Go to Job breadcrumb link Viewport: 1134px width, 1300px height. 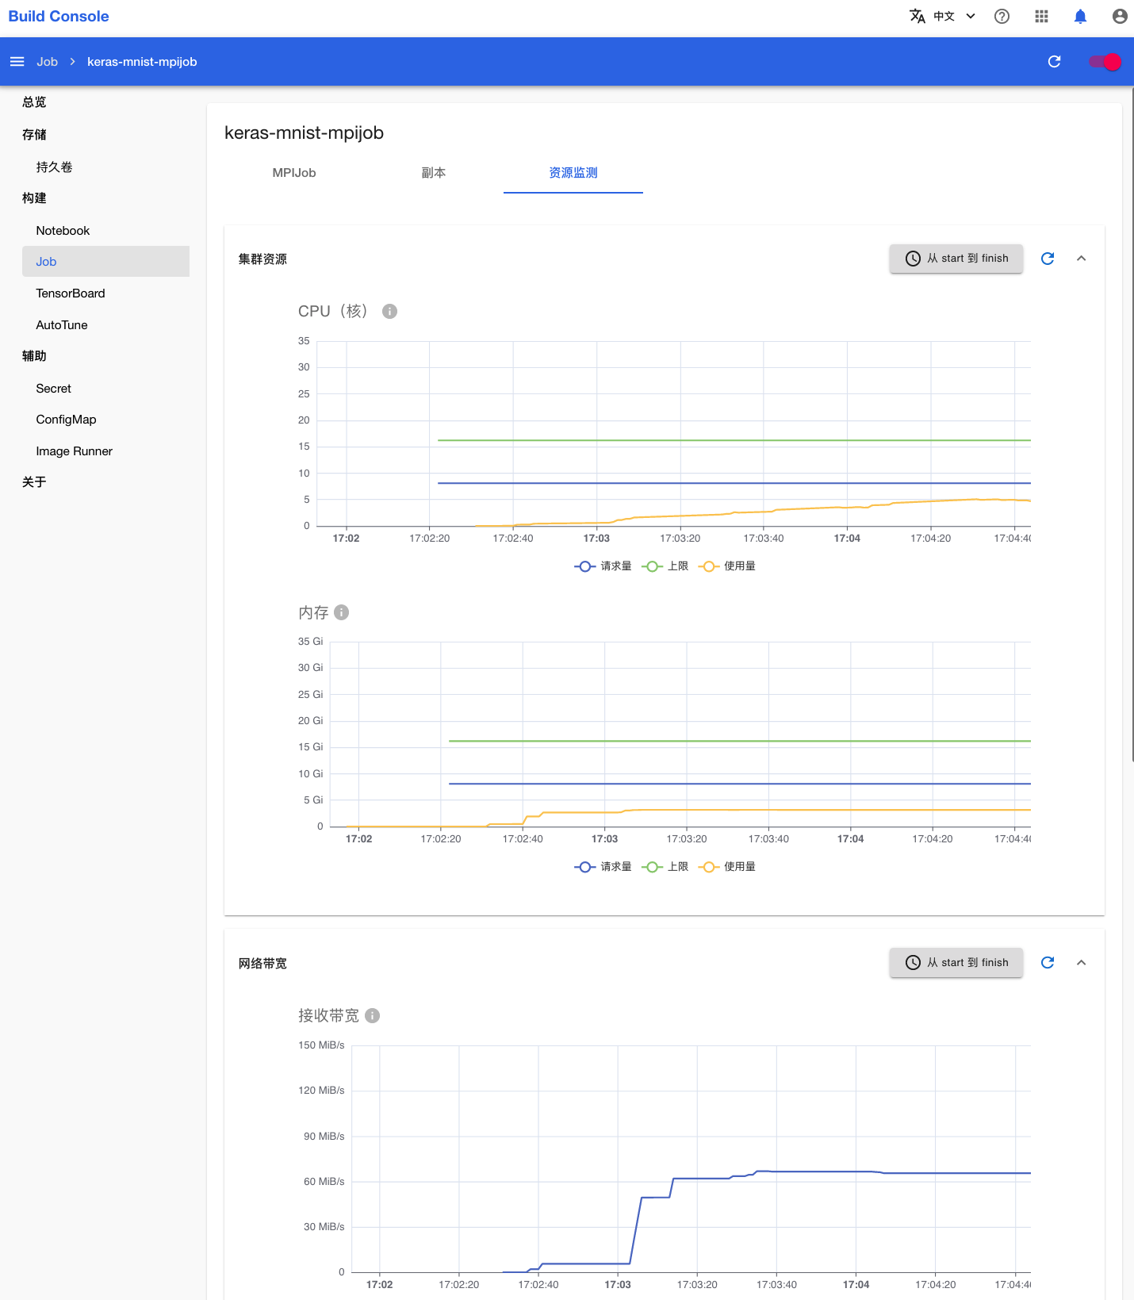pyautogui.click(x=47, y=62)
